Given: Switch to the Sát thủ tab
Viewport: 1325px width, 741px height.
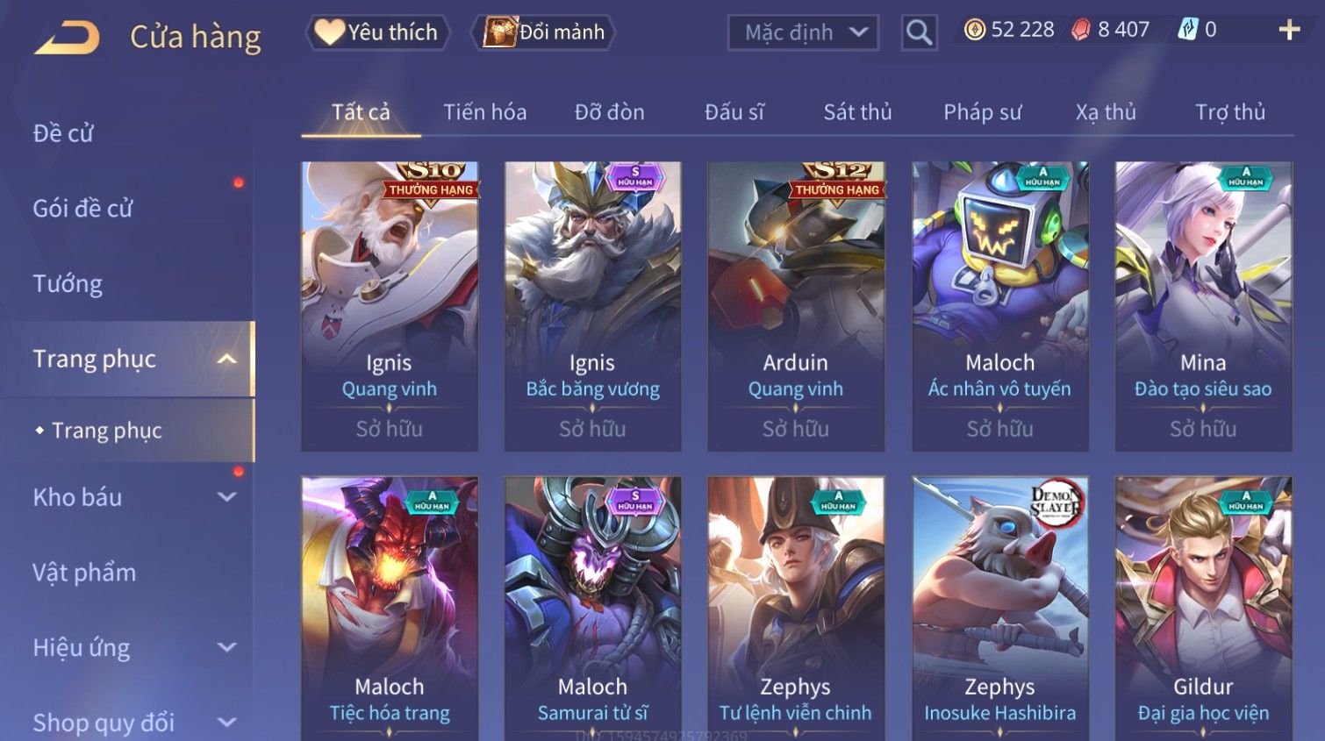Looking at the screenshot, I should click(x=857, y=112).
